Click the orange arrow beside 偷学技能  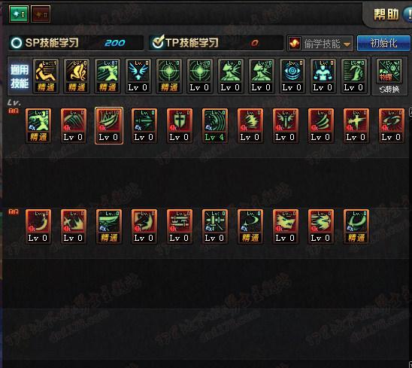347,44
